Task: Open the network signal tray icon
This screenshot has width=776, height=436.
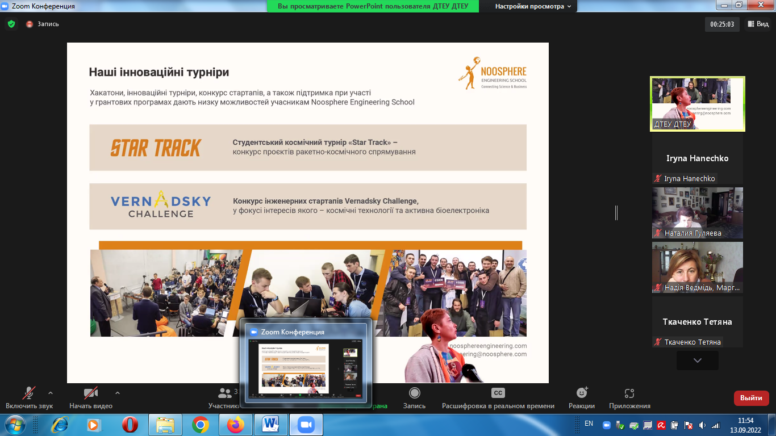Action: tap(716, 425)
